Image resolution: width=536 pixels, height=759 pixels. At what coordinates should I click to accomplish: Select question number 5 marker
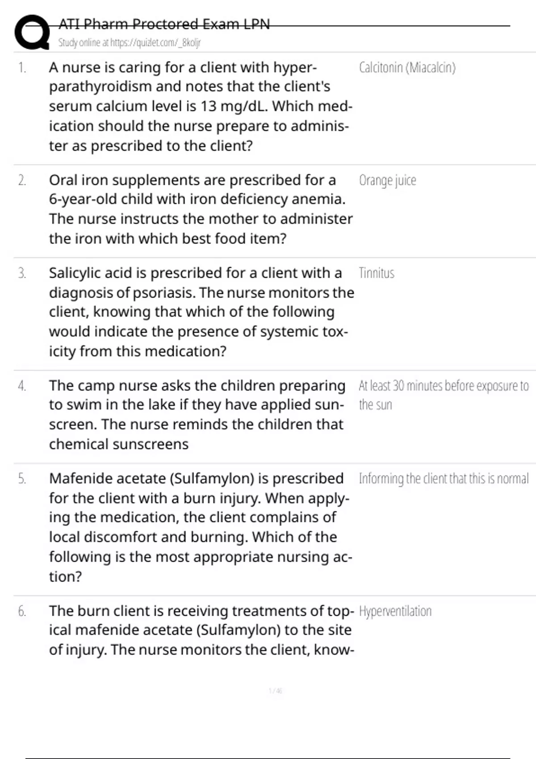(22, 479)
